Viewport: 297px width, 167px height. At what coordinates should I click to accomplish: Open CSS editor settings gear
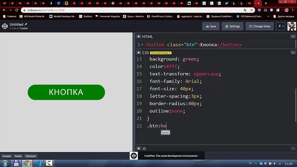click(x=139, y=52)
